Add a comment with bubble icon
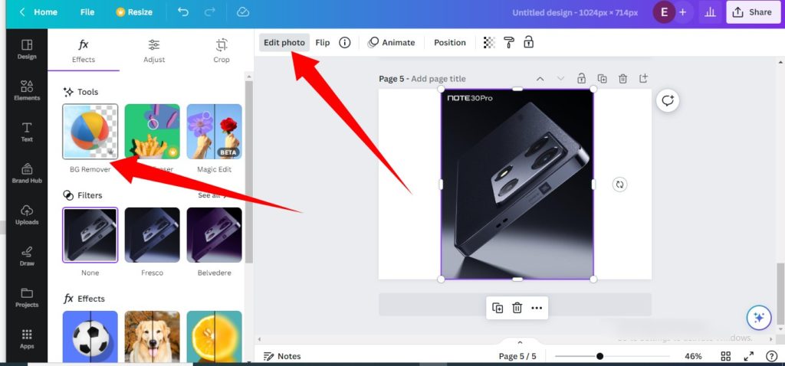This screenshot has width=785, height=366. pyautogui.click(x=668, y=101)
